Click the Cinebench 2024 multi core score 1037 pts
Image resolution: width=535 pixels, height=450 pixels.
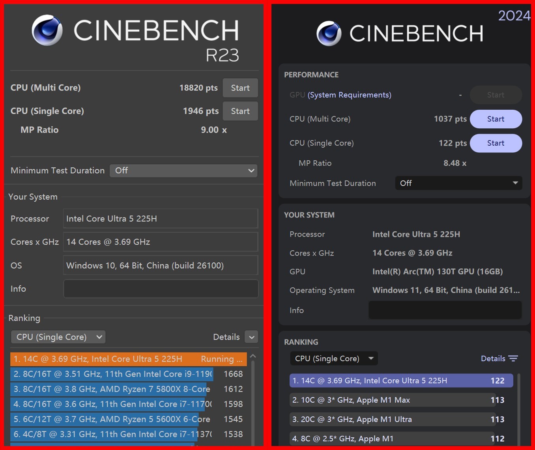tap(450, 119)
